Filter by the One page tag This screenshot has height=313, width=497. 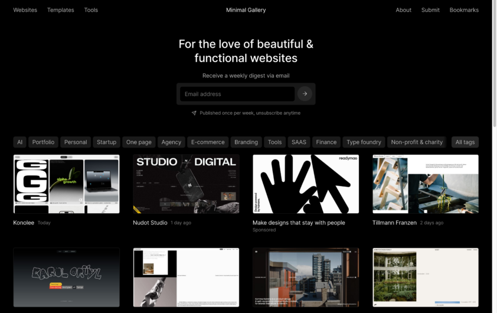pos(139,142)
